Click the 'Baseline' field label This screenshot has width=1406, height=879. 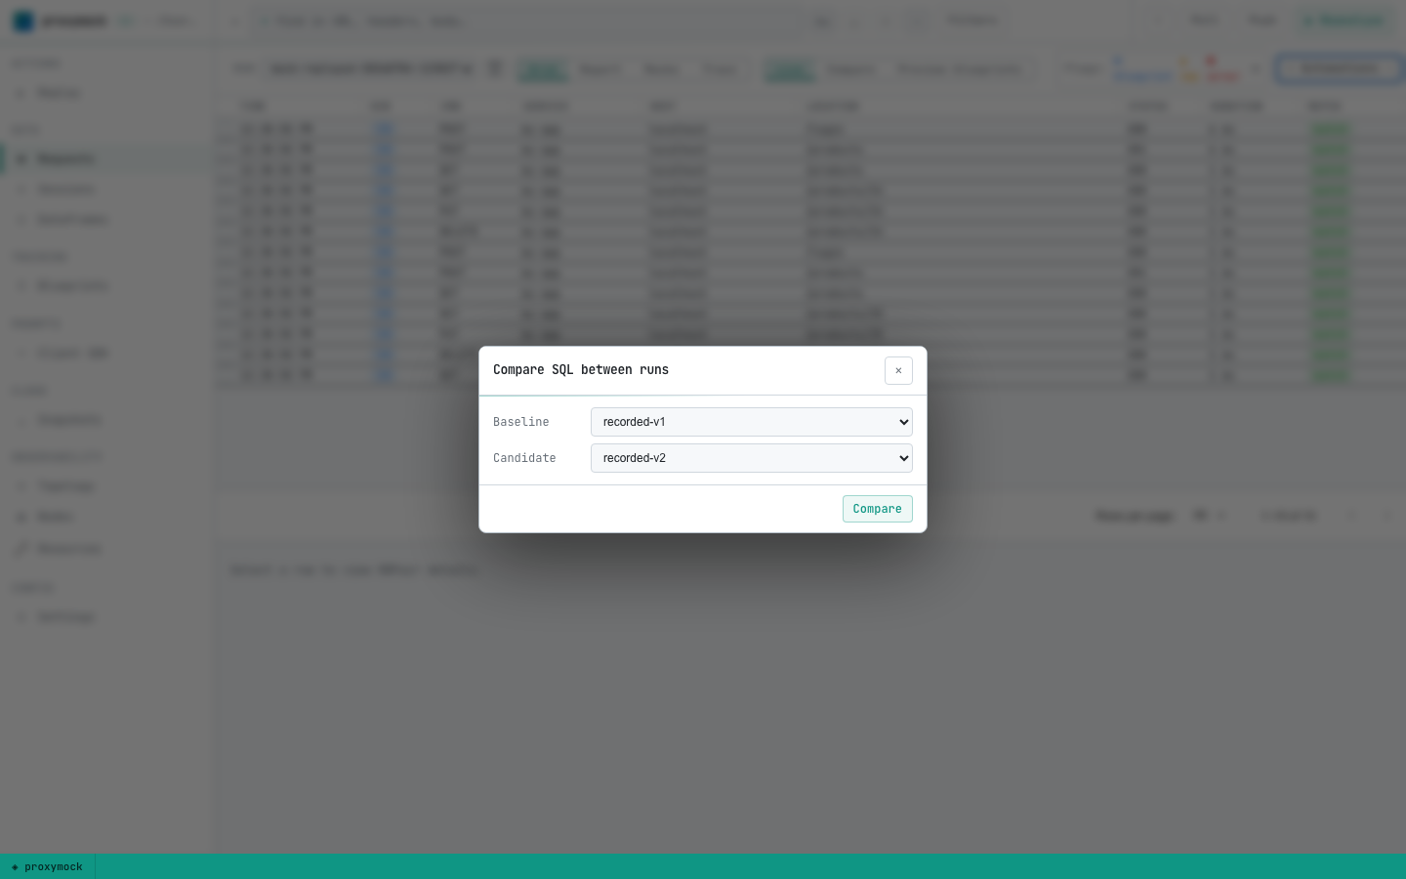click(521, 422)
